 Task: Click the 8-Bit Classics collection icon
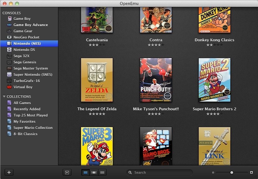[x=9, y=134]
